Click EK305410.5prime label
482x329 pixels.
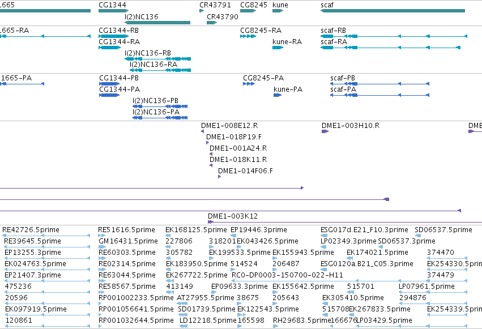tap(353, 298)
